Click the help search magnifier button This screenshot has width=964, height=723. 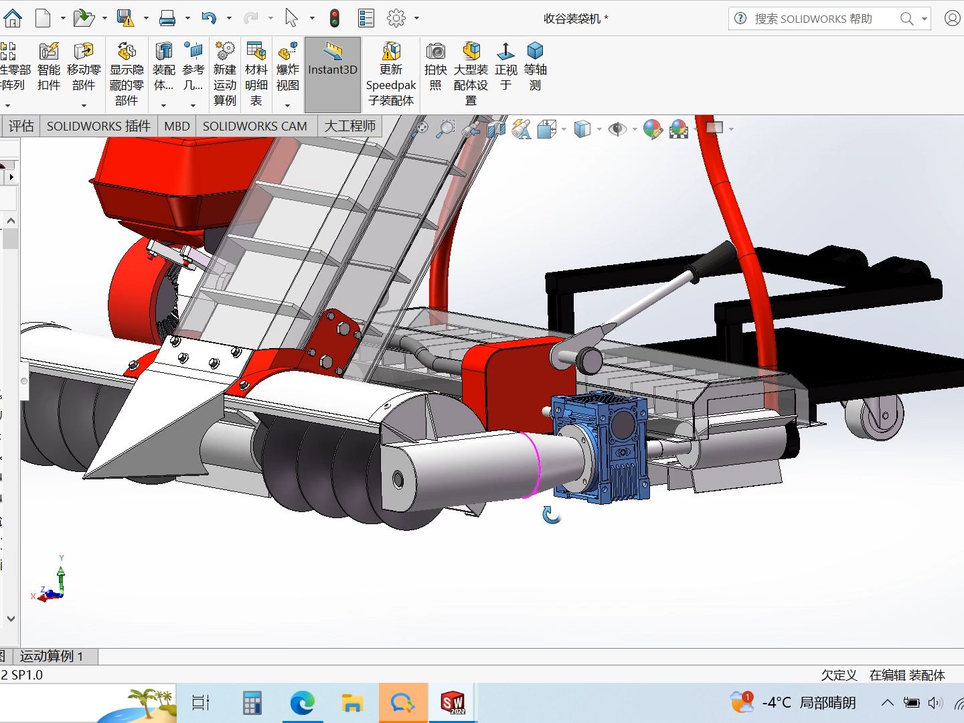point(907,19)
